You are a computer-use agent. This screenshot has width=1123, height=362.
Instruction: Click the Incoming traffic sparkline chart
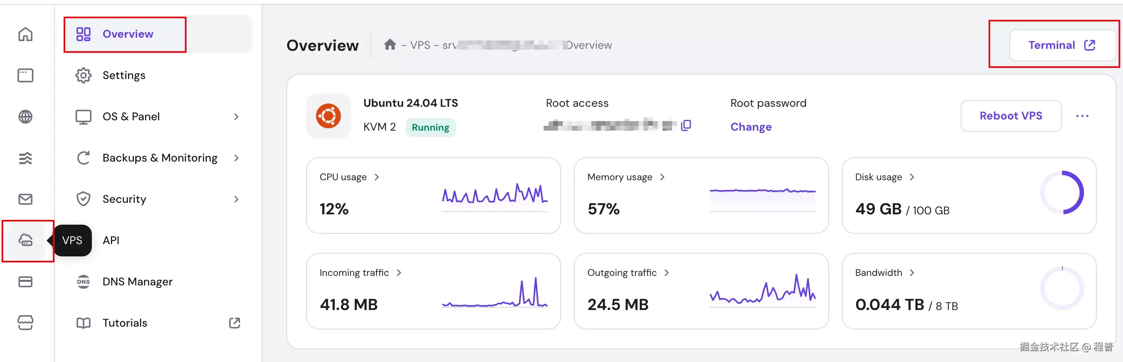pos(495,293)
